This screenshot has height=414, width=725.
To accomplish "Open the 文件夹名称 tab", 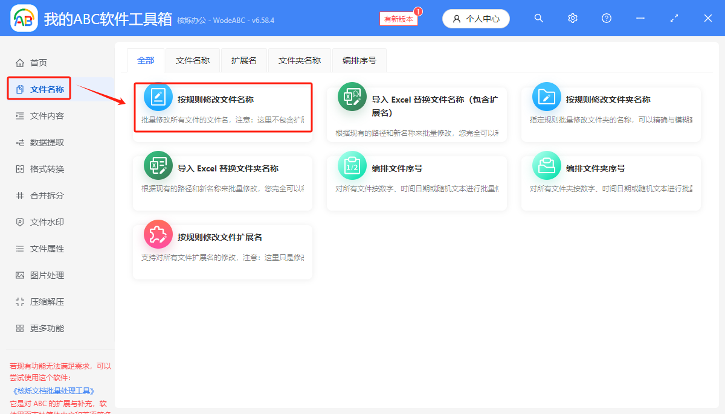I will tap(299, 60).
